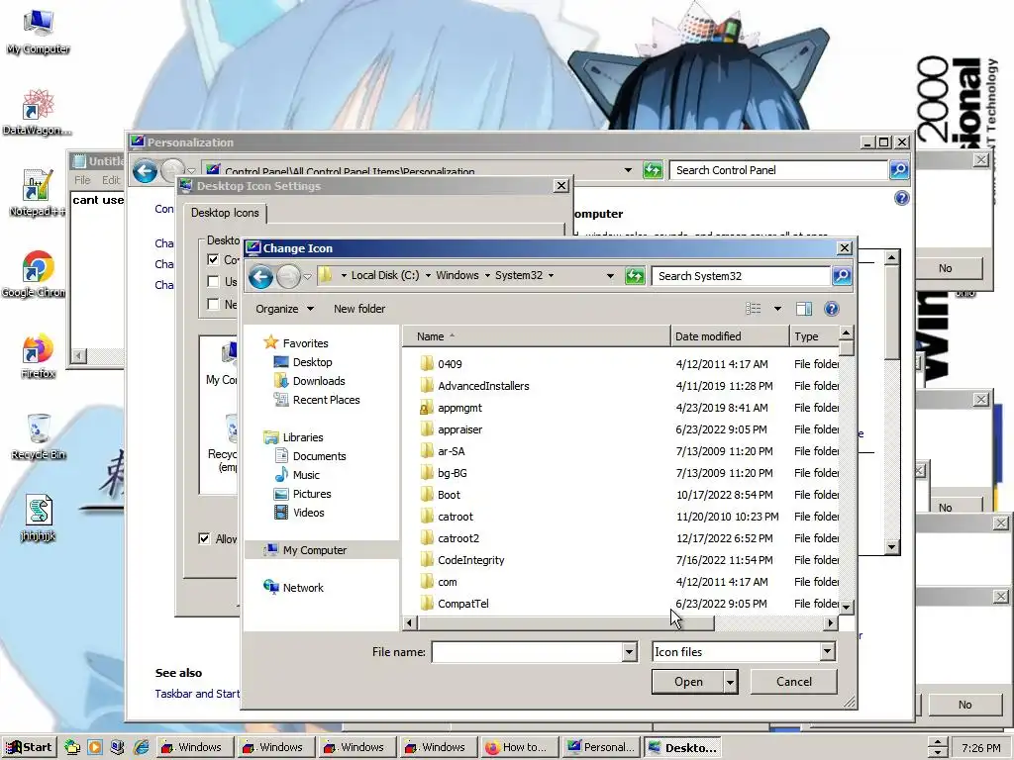
Task: Click file list vertical scrollbar down arrow
Action: pyautogui.click(x=847, y=608)
